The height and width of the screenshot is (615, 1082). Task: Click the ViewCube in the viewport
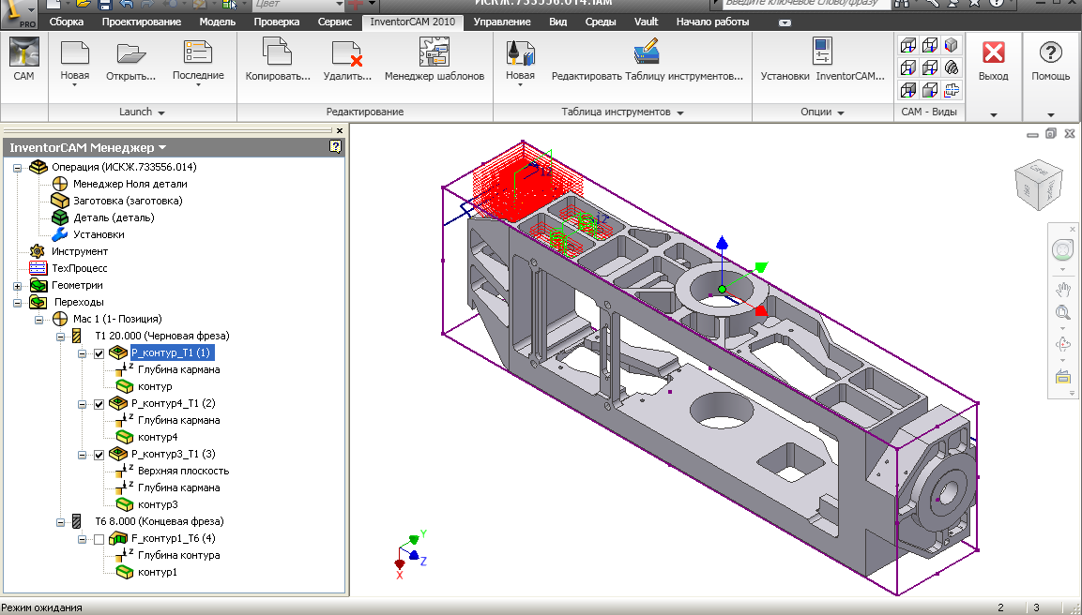(1039, 186)
